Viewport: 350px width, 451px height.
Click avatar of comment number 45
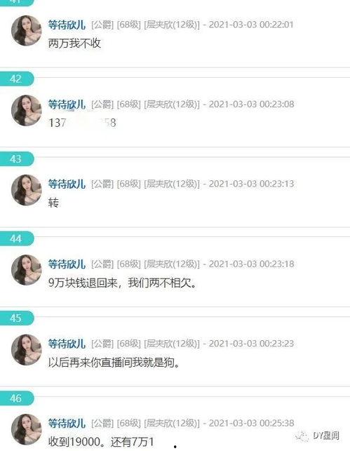pos(26,349)
